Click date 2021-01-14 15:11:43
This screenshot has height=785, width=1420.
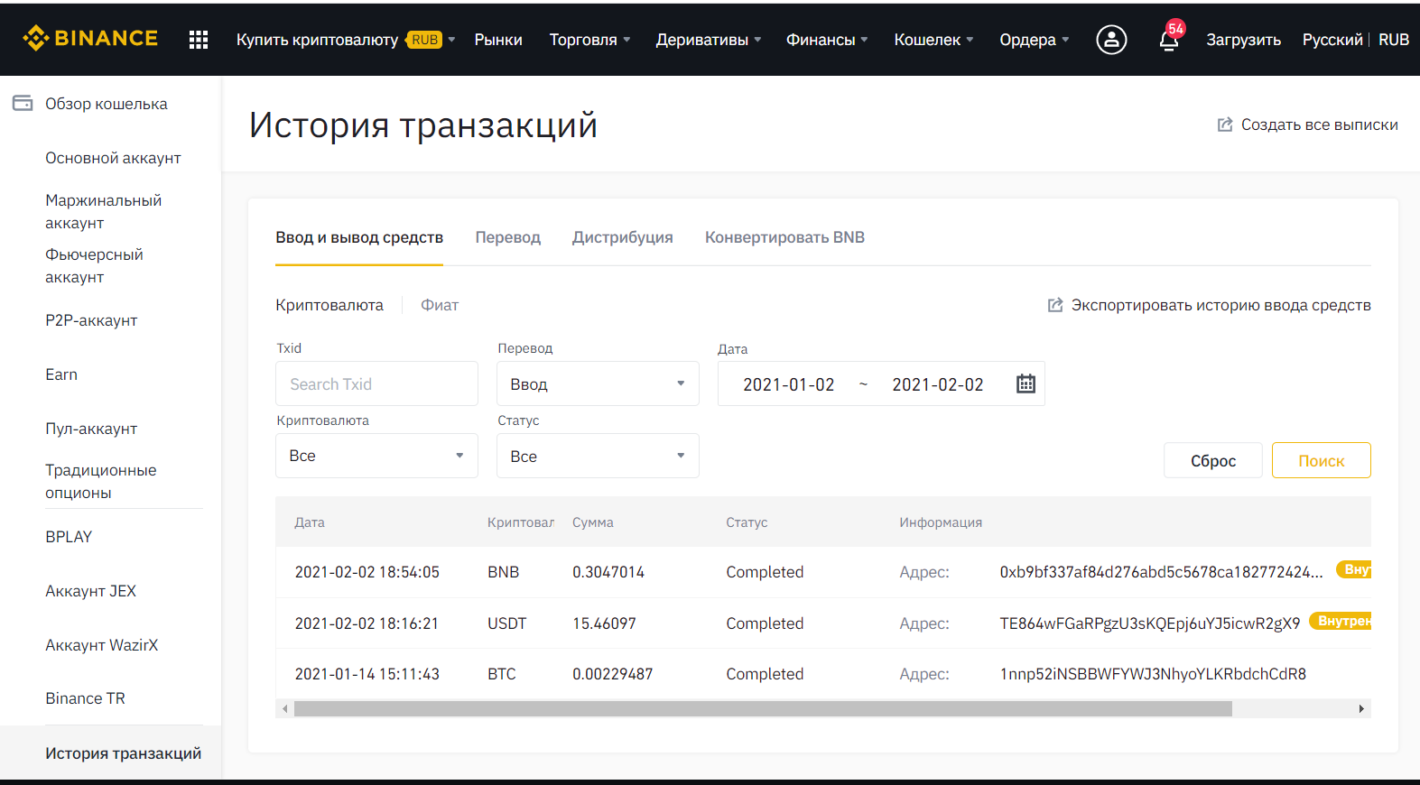(x=367, y=674)
